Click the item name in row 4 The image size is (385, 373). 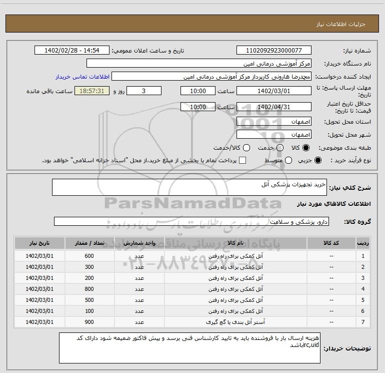(235, 289)
